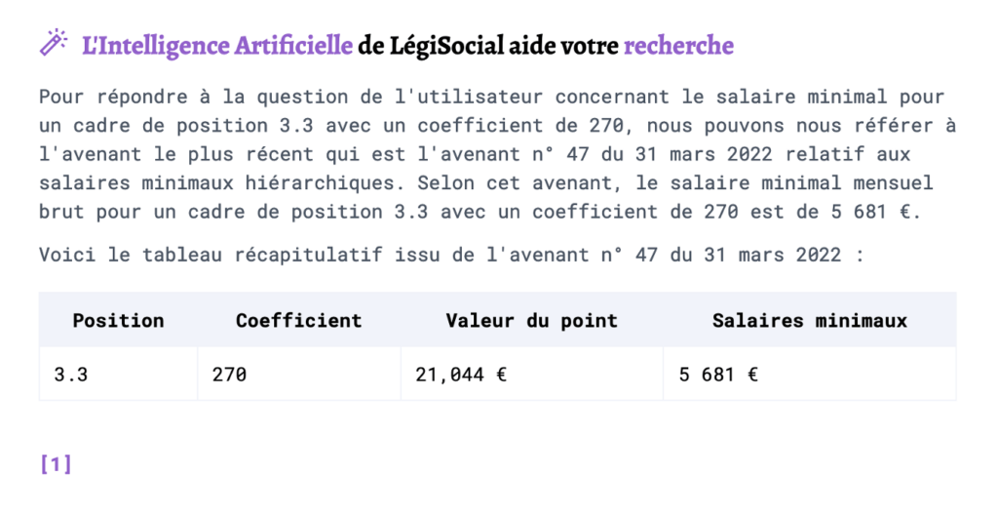Click the 'Valeur du point' column header
Image resolution: width=998 pixels, height=517 pixels.
[x=532, y=320]
